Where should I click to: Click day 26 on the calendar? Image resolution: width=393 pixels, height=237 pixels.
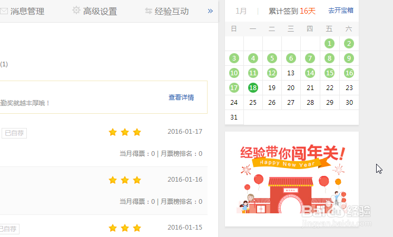click(x=272, y=103)
